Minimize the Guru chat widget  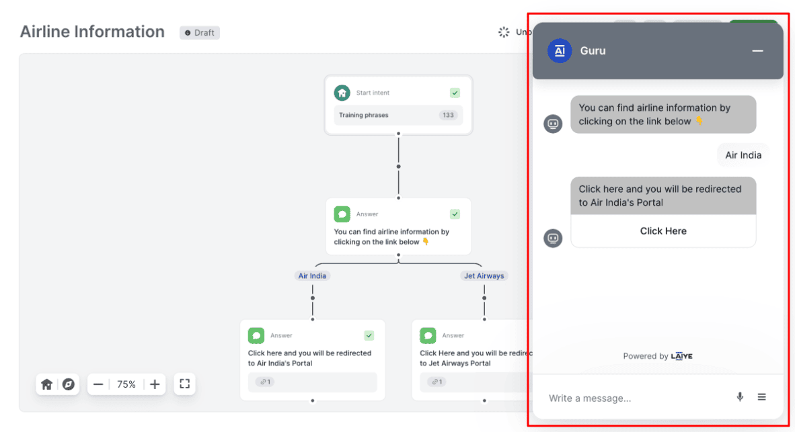[757, 51]
